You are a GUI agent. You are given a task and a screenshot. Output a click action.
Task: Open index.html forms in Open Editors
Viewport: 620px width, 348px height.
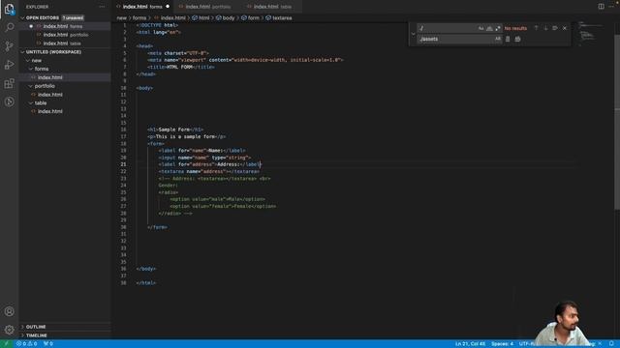pyautogui.click(x=65, y=26)
